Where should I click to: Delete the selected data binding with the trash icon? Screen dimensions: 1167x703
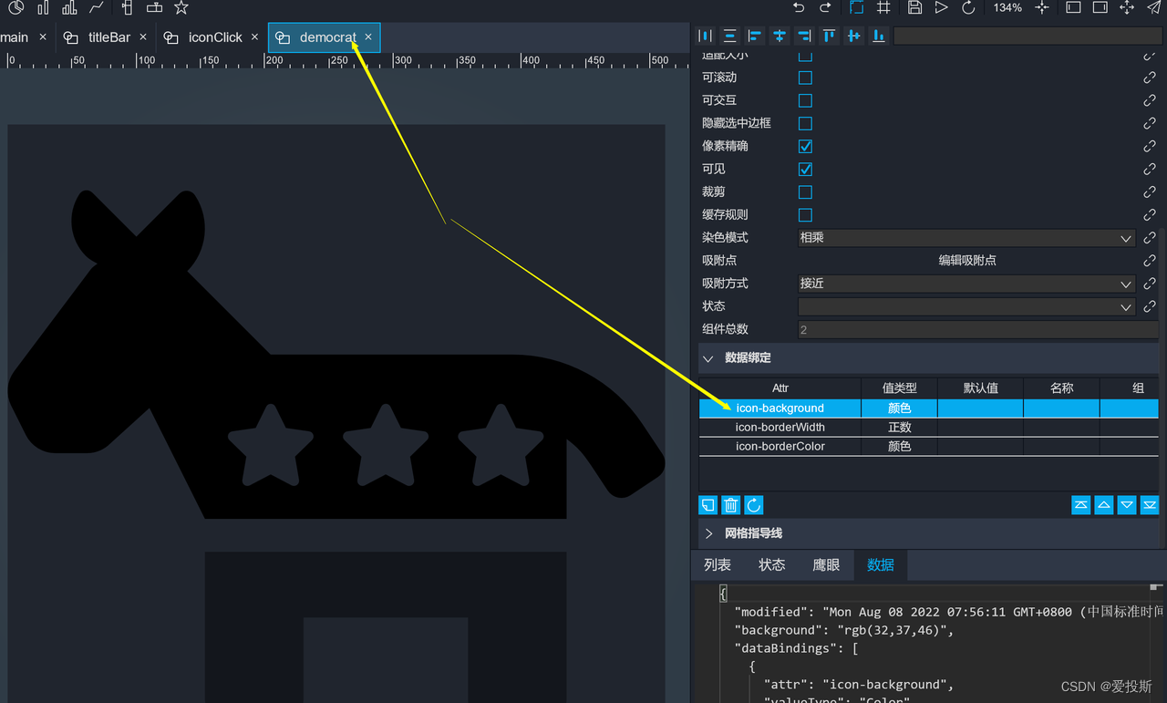[x=730, y=505]
